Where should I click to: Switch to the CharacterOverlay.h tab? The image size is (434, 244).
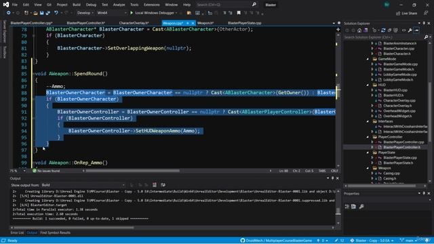pyautogui.click(x=134, y=23)
